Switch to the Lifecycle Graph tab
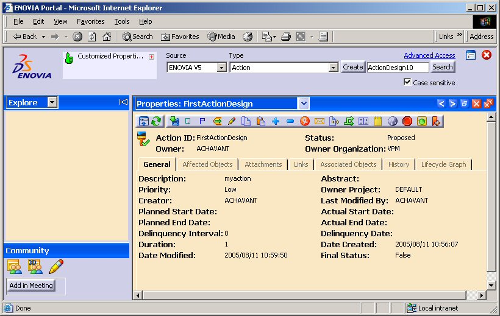Viewport: 500px width, 316px height. point(443,164)
